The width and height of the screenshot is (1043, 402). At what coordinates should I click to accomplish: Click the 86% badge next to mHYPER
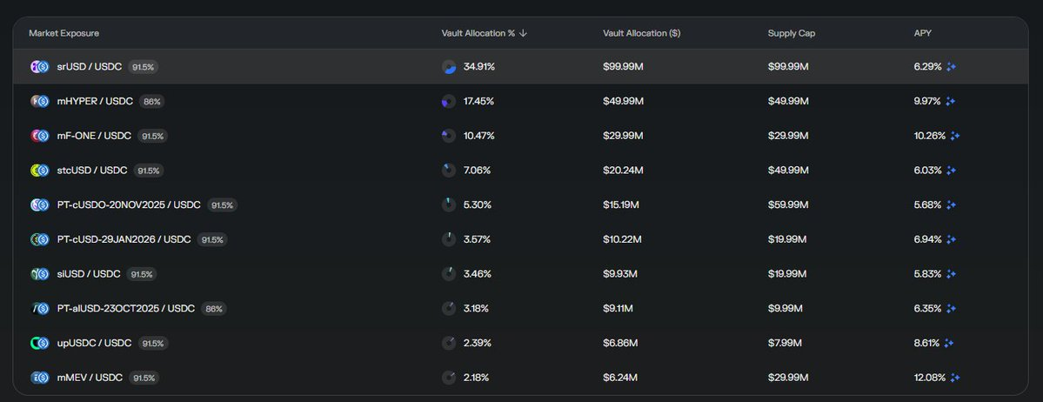(x=151, y=102)
